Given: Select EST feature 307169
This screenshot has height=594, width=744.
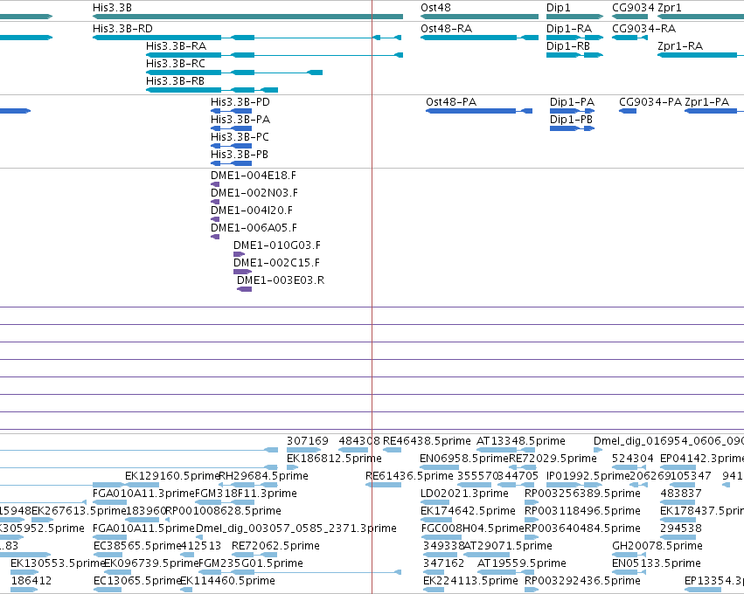Looking at the screenshot, I should coord(303,450).
